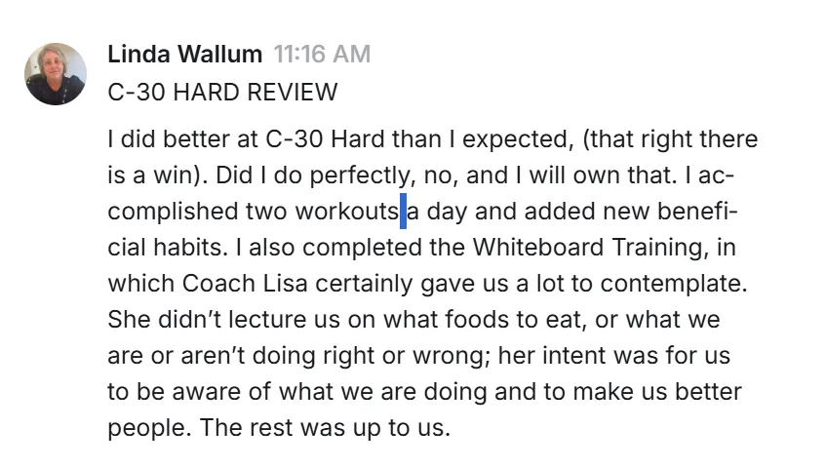Open Linda Wallum's profile avatar
Viewport: 826px width, 468px height.
[56, 74]
